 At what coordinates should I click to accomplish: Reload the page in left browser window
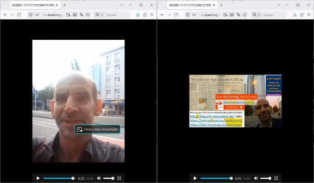click(19, 15)
